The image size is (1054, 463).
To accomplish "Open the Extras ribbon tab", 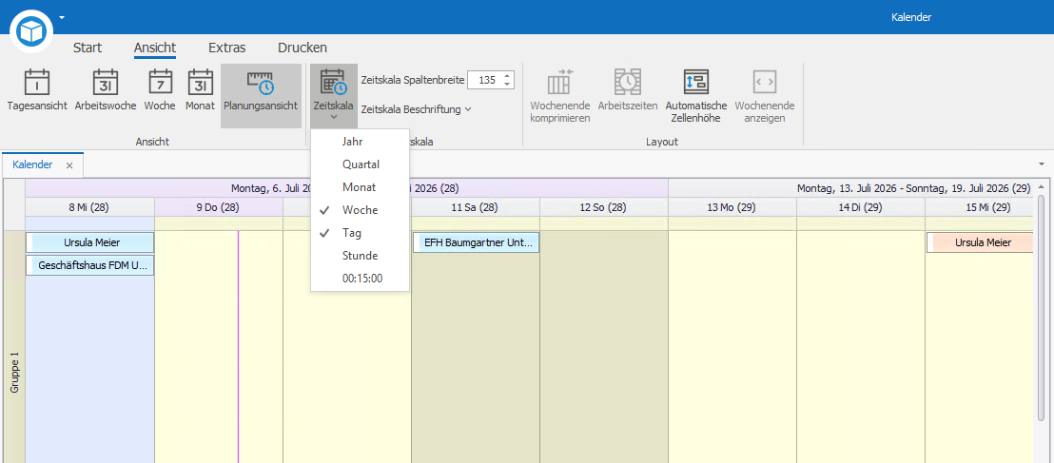I will (227, 48).
